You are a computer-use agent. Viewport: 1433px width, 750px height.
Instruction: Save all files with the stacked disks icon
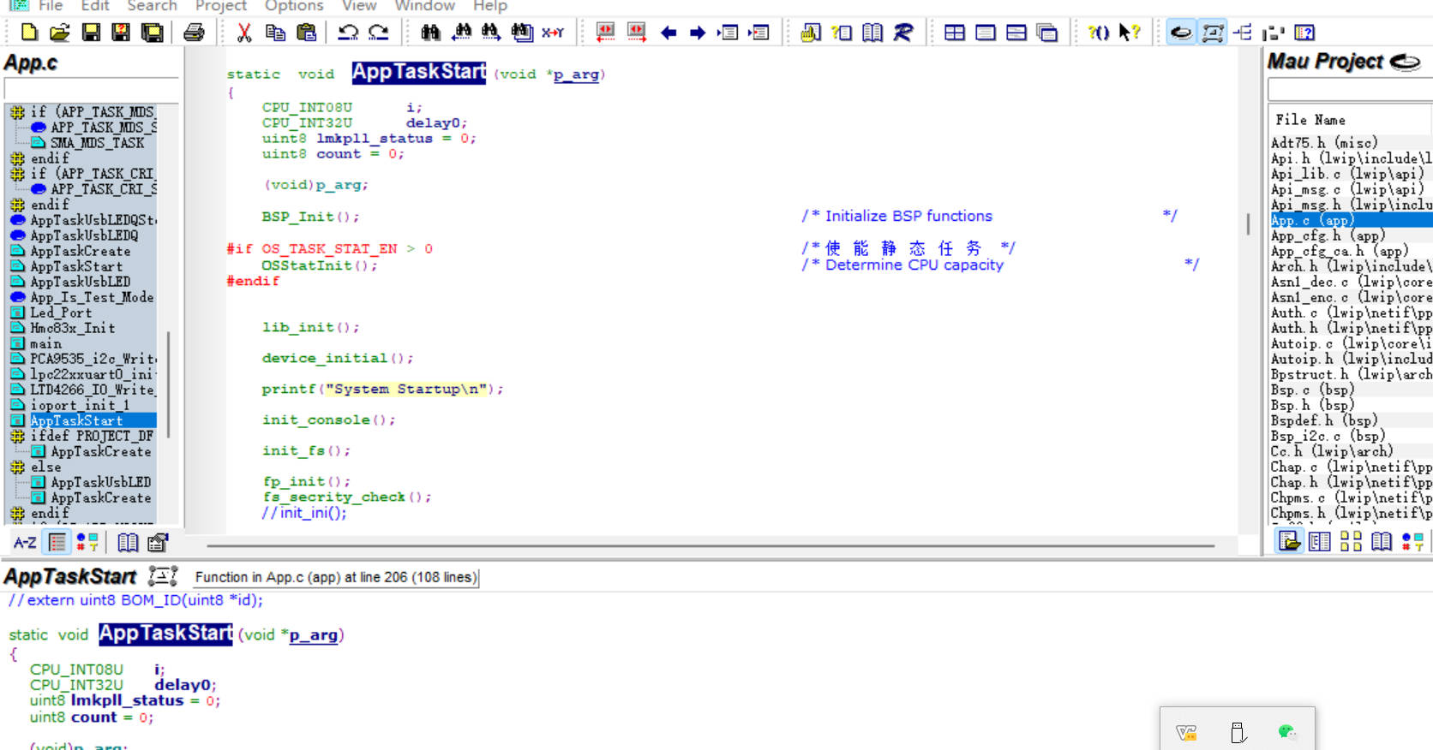153,33
